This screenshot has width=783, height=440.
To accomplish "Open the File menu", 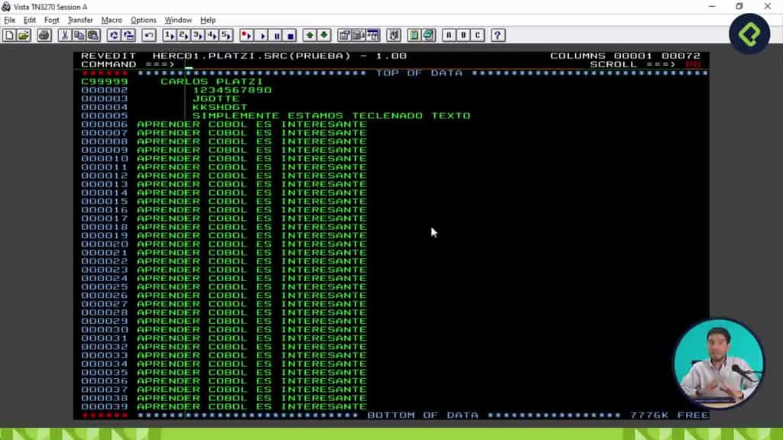I will tap(9, 20).
